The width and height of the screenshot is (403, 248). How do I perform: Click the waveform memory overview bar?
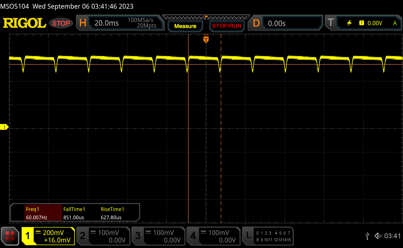[206, 17]
